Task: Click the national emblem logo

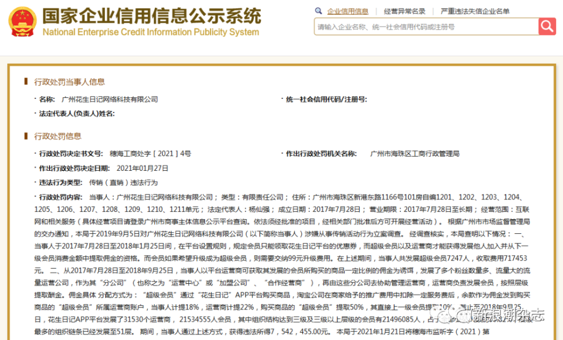Action: tap(23, 22)
